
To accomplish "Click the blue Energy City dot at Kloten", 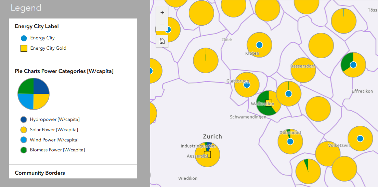I will [259, 45].
